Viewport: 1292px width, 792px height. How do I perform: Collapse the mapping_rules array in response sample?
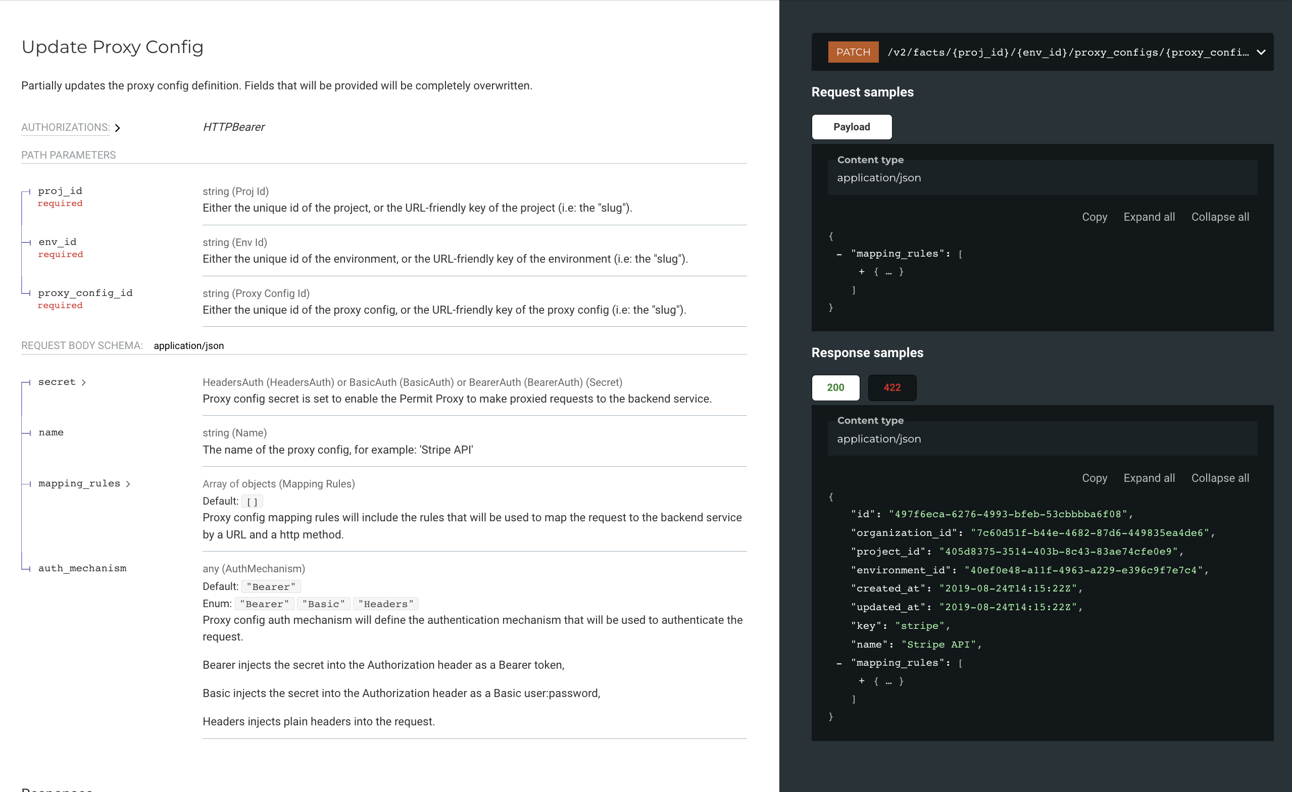click(x=840, y=663)
